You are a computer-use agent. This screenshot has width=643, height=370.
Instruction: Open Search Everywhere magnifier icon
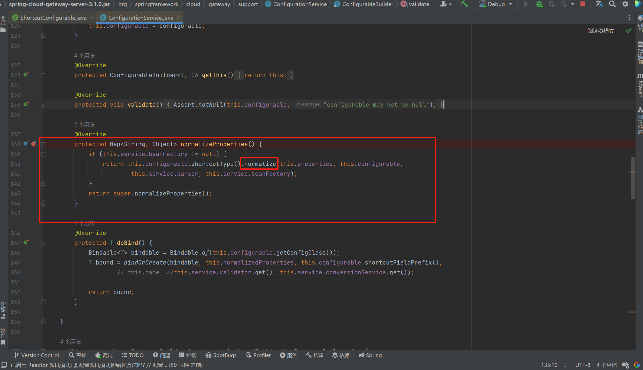612,4
